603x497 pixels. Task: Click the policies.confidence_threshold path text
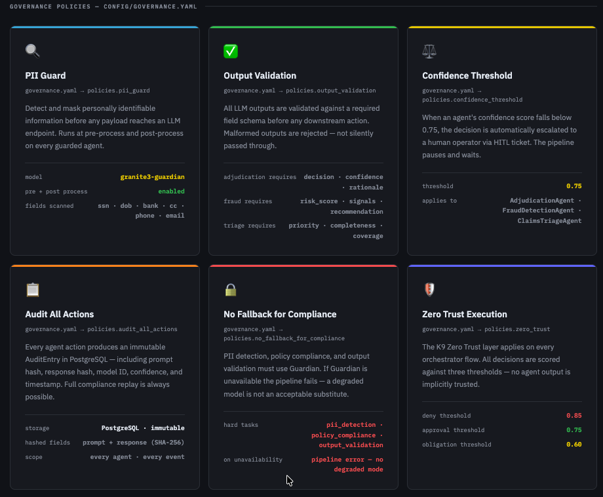[473, 100]
